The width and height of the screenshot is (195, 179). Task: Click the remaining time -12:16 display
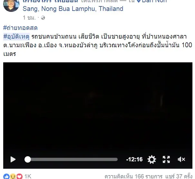tap(134, 159)
